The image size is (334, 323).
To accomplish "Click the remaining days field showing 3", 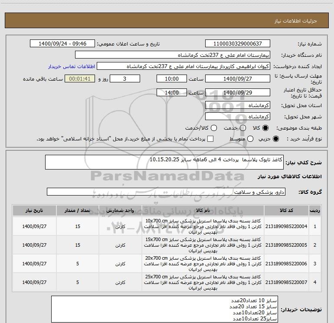I will (125, 78).
